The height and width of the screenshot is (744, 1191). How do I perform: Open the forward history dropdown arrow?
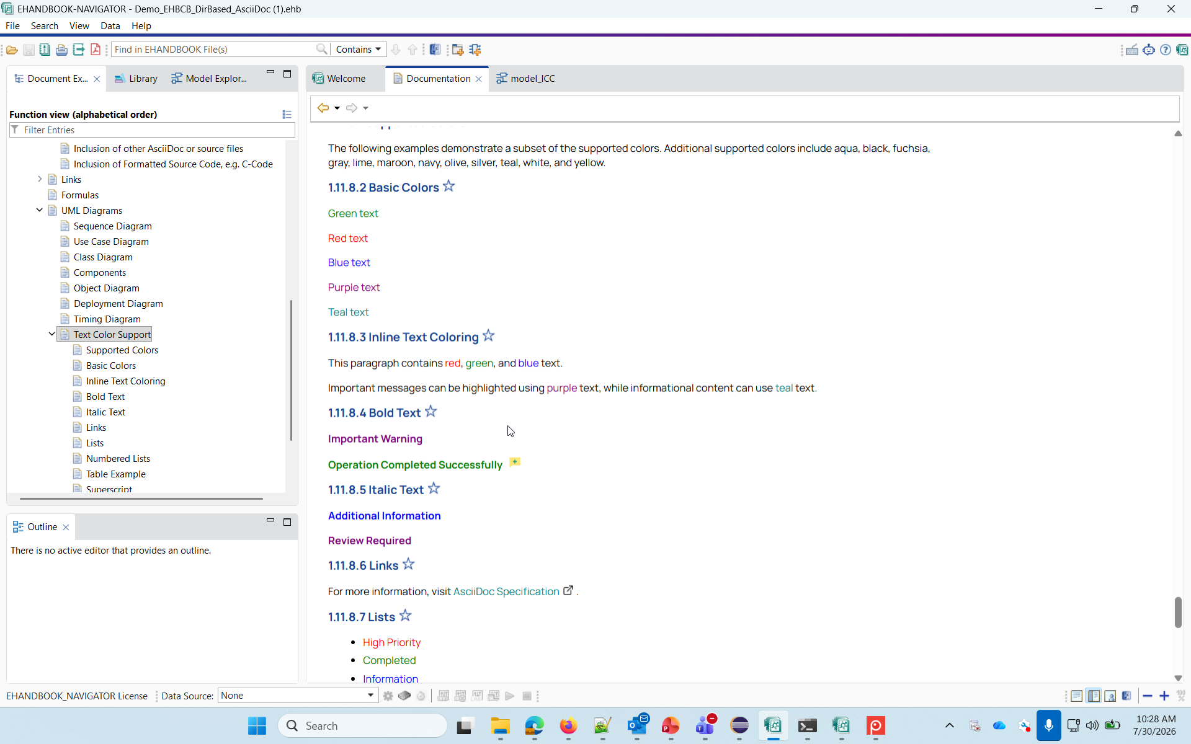point(365,108)
